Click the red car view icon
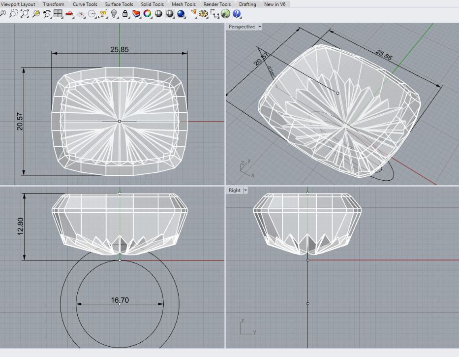 point(69,14)
